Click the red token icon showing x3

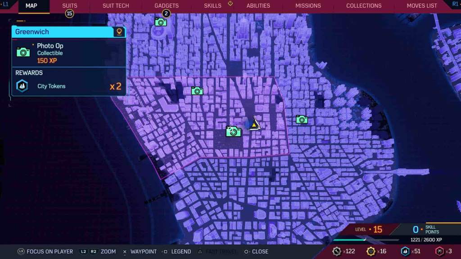click(439, 251)
